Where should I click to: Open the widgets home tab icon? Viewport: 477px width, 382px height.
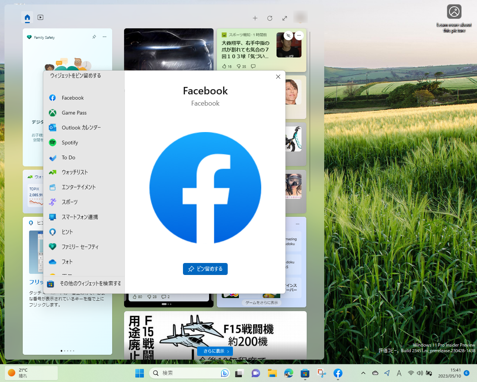tap(27, 17)
